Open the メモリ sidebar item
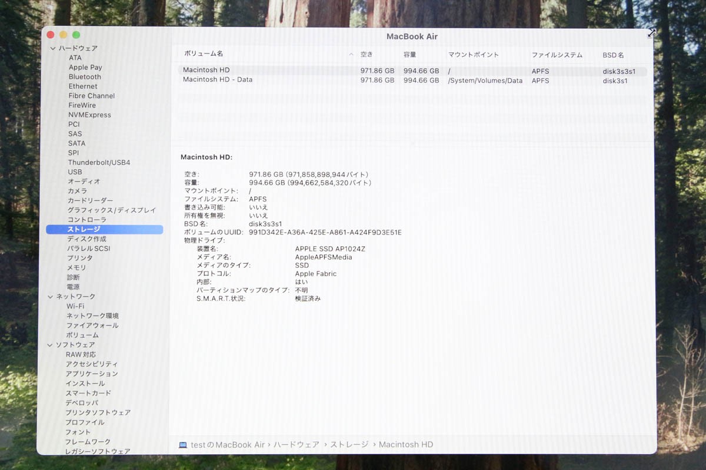706x470 pixels. [76, 267]
